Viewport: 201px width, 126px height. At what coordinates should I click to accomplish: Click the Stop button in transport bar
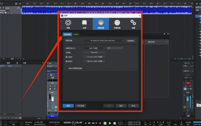point(105,123)
